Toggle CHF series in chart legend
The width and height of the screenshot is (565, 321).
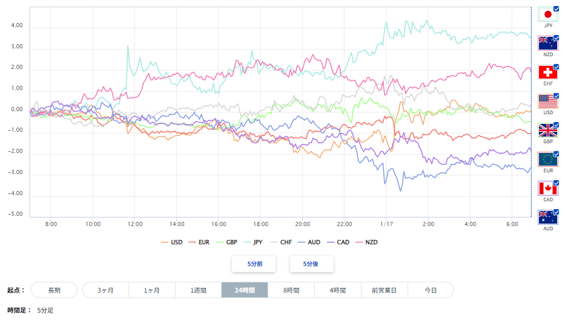coord(281,242)
